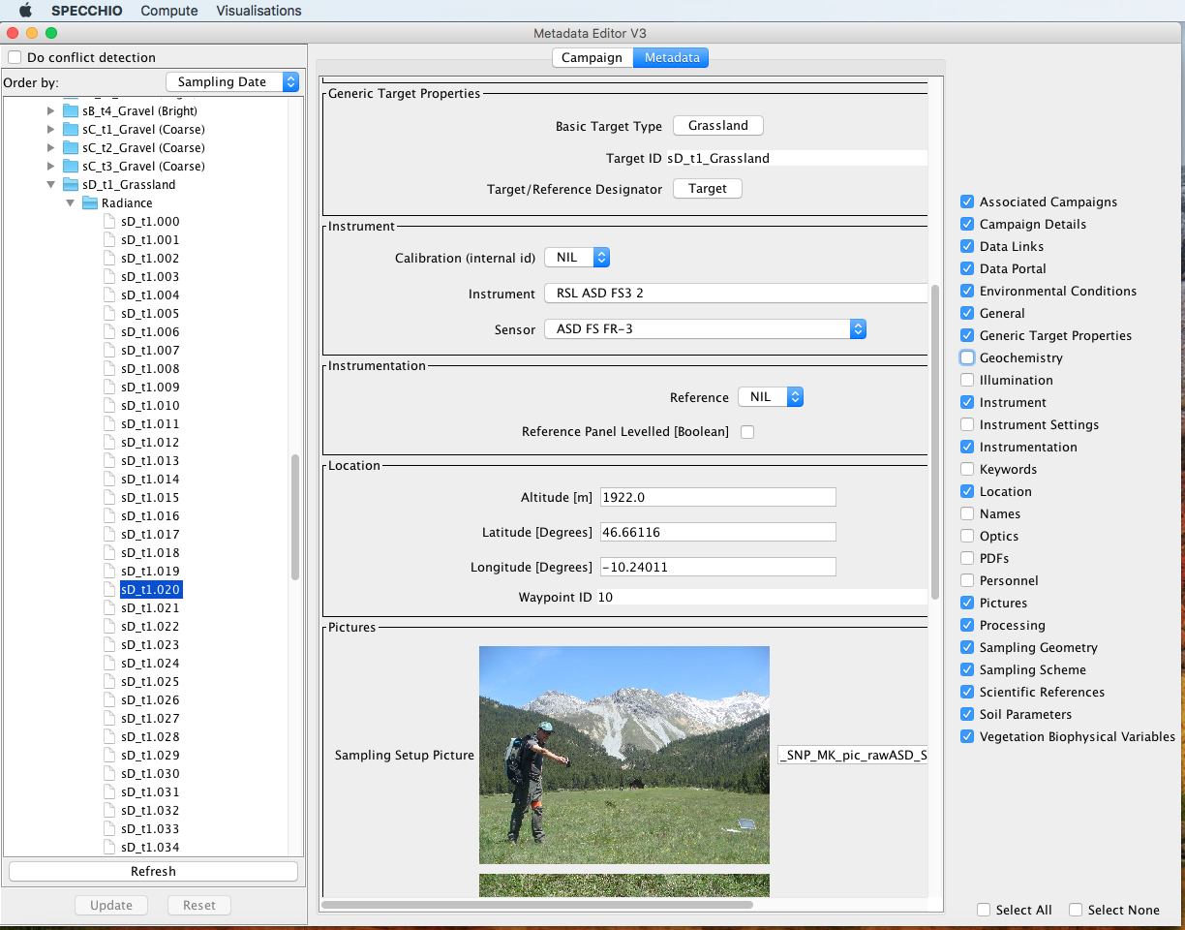Viewport: 1185px width, 930px height.
Task: Click the picture filename field
Action: [x=853, y=755]
